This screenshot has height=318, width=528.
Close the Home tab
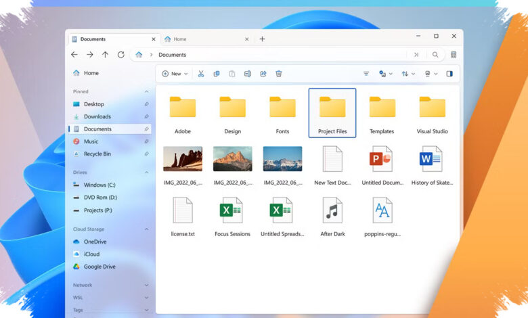[247, 39]
